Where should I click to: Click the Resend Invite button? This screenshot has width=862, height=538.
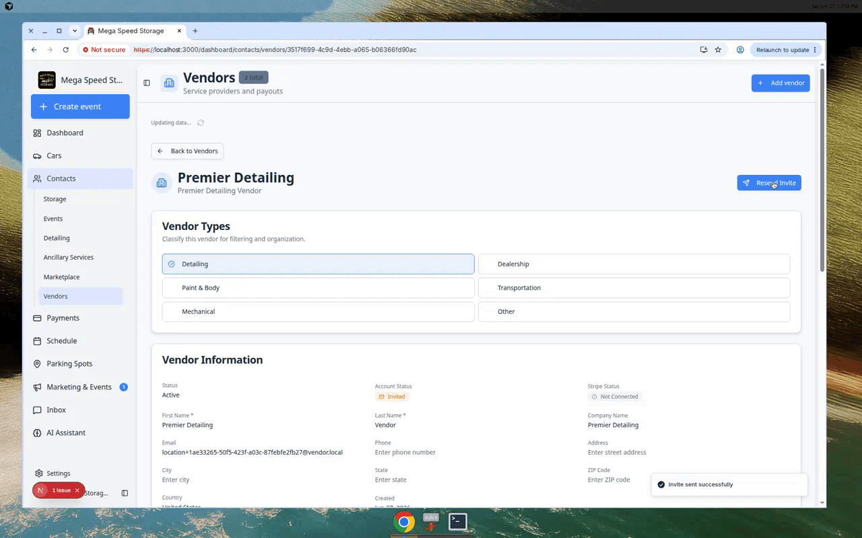[769, 183]
